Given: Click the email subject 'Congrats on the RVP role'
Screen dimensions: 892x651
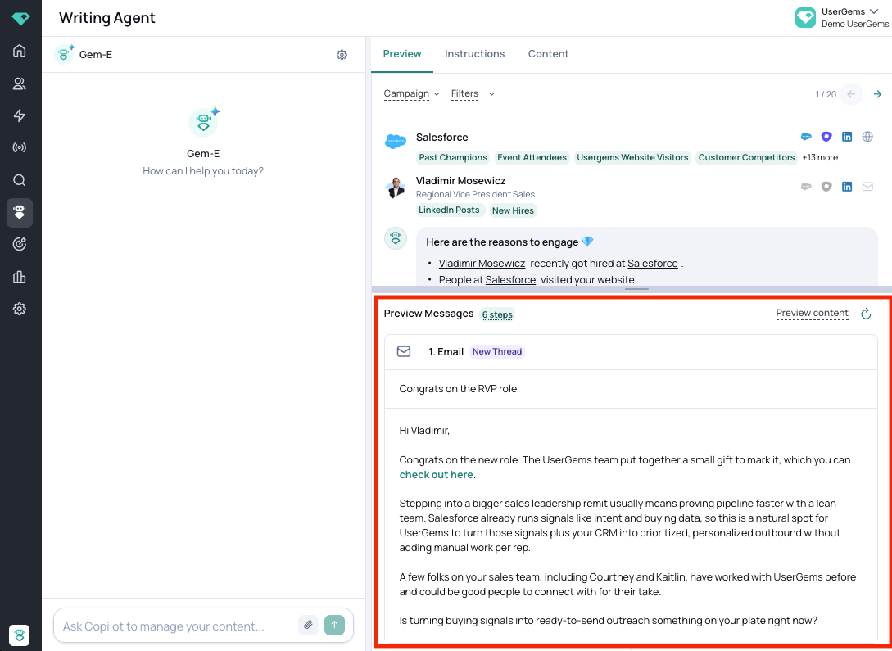Looking at the screenshot, I should tap(458, 389).
